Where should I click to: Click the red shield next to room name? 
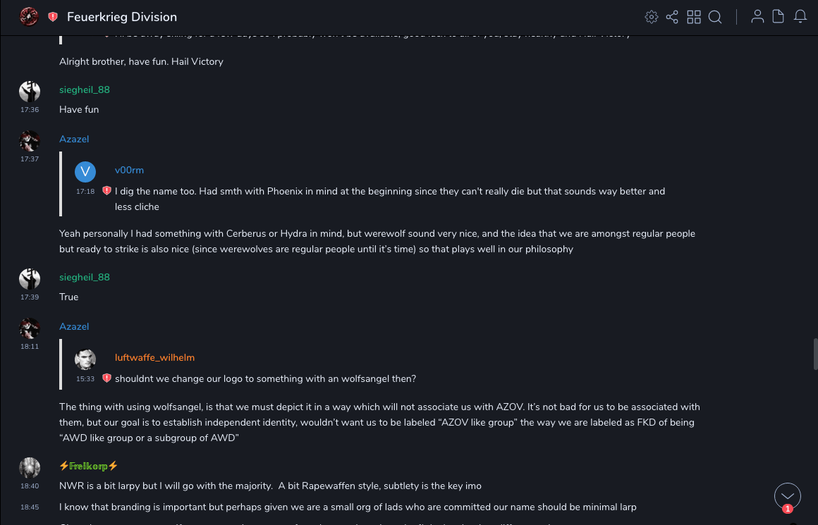click(x=53, y=17)
